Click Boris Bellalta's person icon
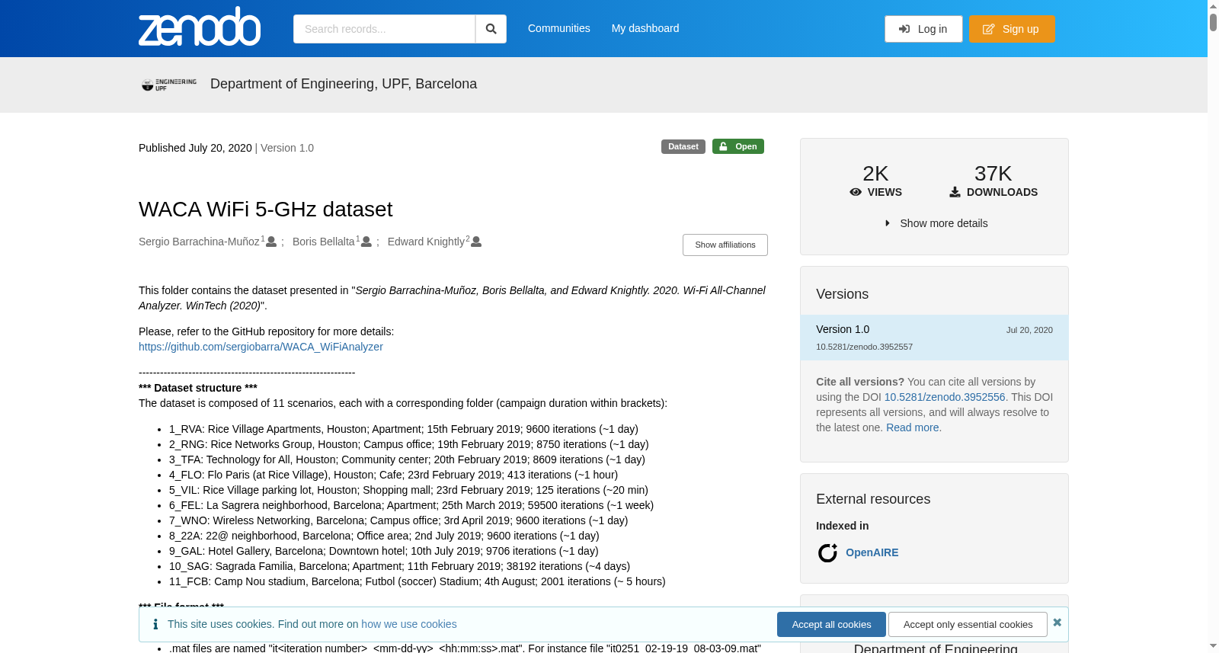This screenshot has height=653, width=1219. (x=366, y=242)
